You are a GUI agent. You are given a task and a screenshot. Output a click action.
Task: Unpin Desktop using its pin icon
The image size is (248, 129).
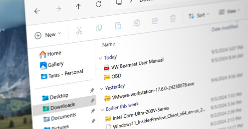[92, 90]
